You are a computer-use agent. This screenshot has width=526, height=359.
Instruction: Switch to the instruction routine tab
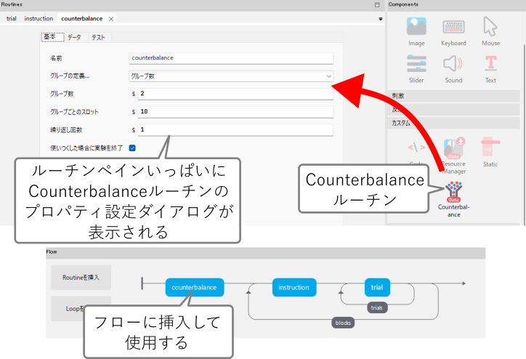39,19
